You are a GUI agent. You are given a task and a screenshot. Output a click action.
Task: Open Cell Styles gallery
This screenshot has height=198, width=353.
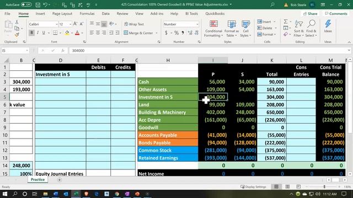(245, 29)
